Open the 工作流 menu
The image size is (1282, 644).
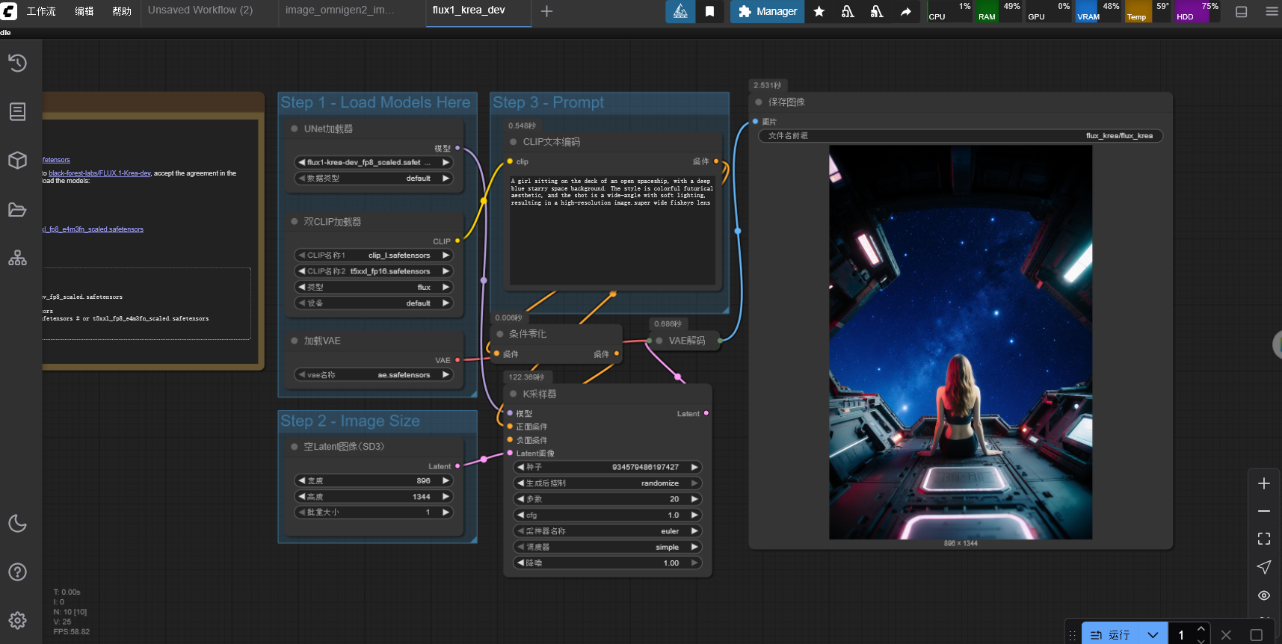[41, 11]
